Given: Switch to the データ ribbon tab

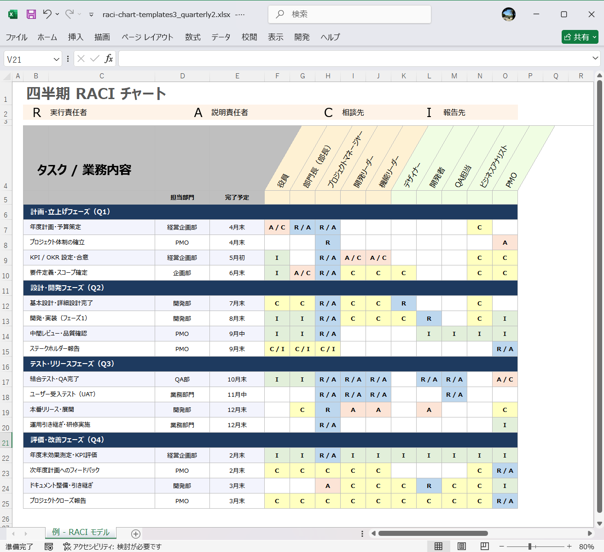Looking at the screenshot, I should [x=221, y=37].
